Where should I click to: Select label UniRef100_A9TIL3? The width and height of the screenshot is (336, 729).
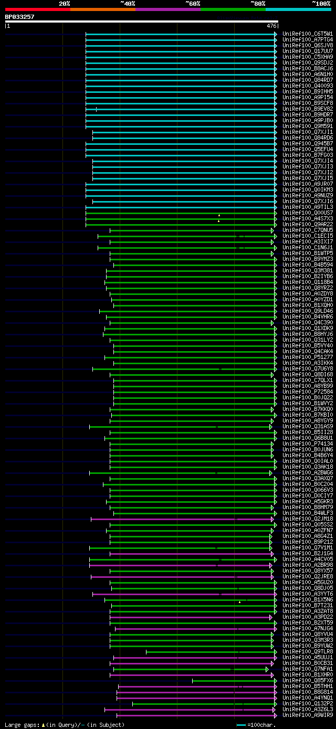[308, 207]
